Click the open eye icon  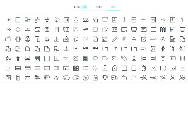[x=163, y=39]
